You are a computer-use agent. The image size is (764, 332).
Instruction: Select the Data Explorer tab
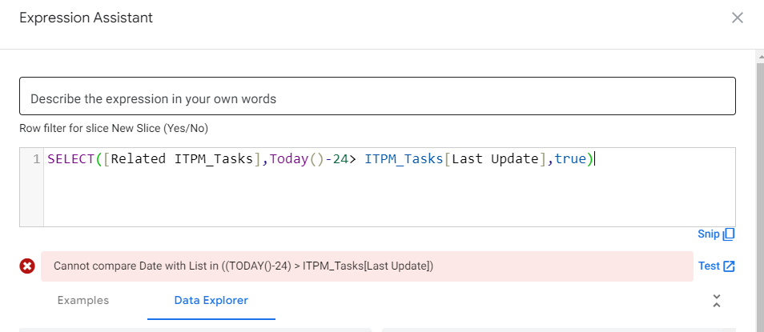click(211, 300)
